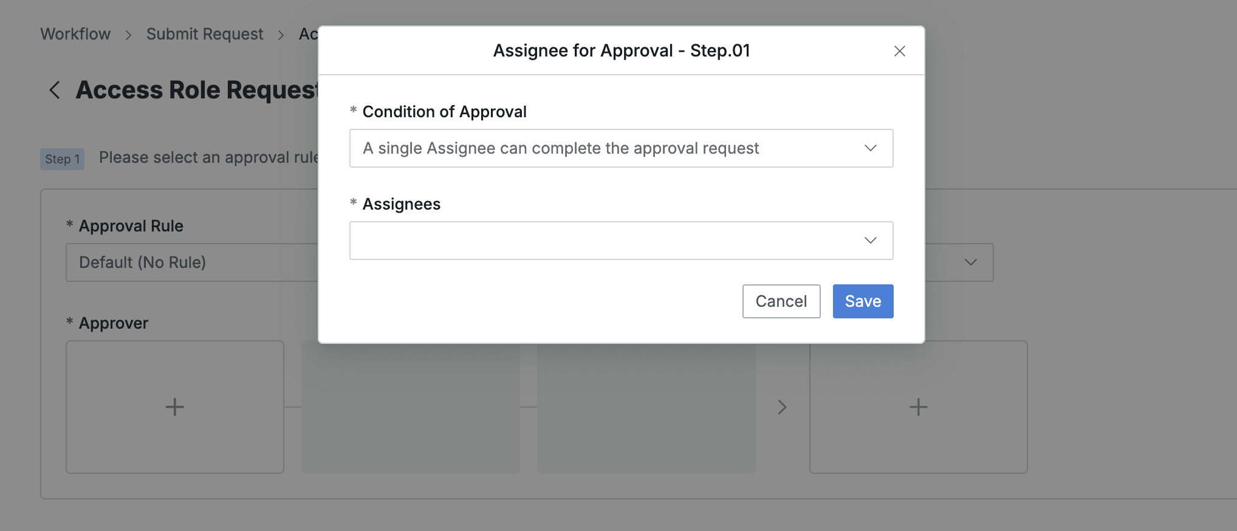Viewport: 1237px width, 531px height.
Task: Click the chevron arrow in Condition of Approval
Action: [870, 148]
